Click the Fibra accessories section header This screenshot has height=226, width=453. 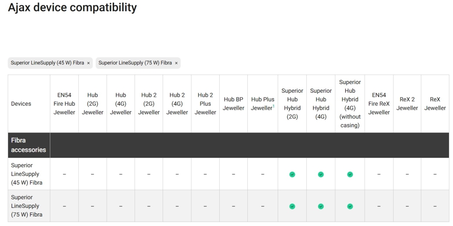tap(28, 145)
